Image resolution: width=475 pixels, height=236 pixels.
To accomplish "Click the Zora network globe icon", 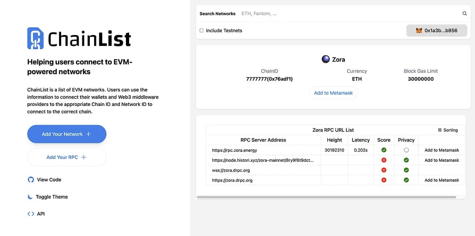I will 325,60.
